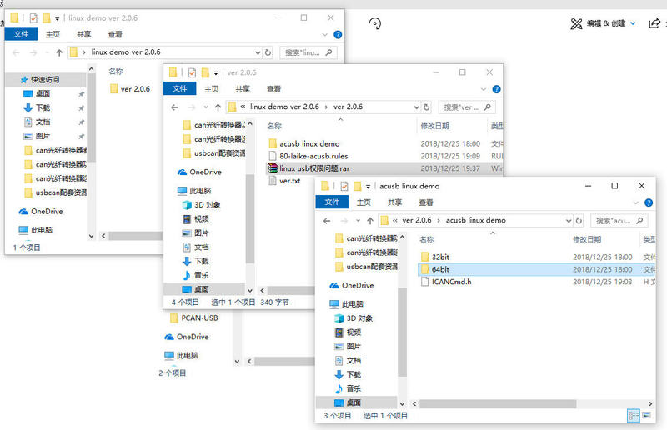Select 下载 in linux demo ver 2.0.6 window sidebar

click(x=37, y=107)
